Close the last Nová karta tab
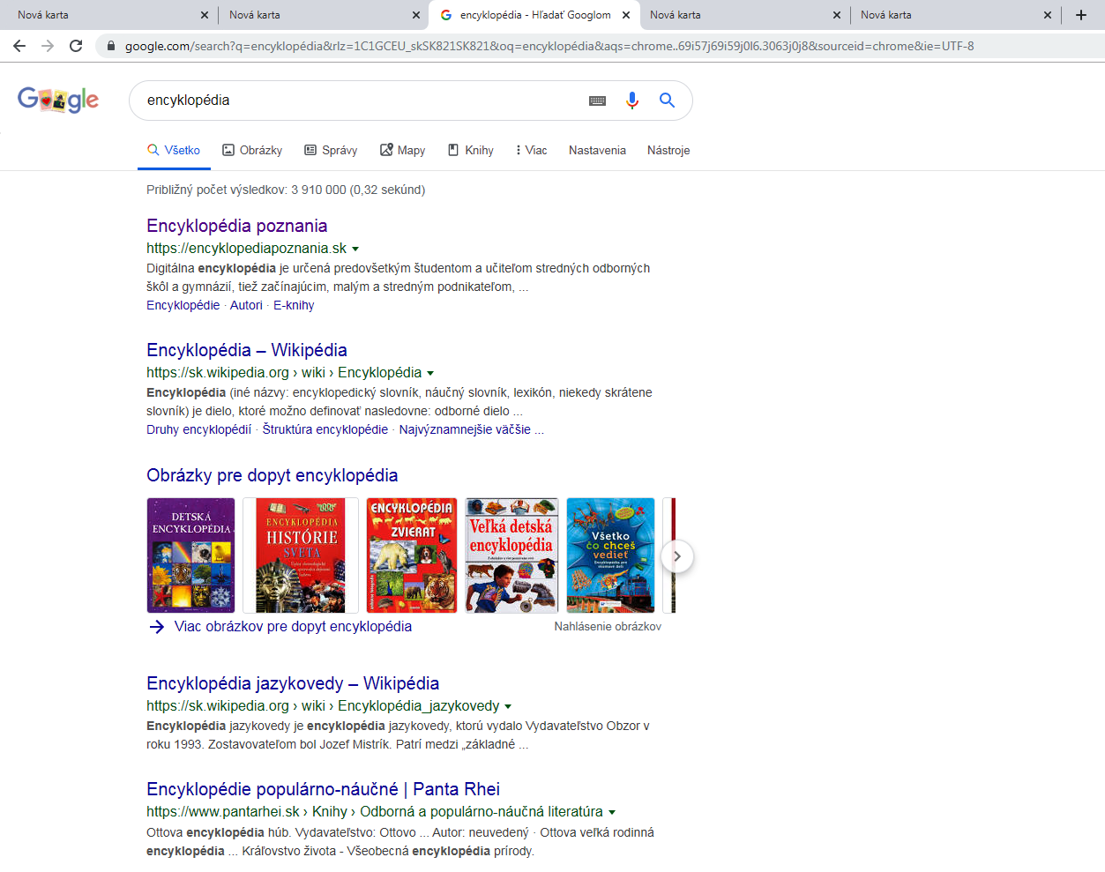Viewport: 1105px width, 872px height. (1048, 15)
